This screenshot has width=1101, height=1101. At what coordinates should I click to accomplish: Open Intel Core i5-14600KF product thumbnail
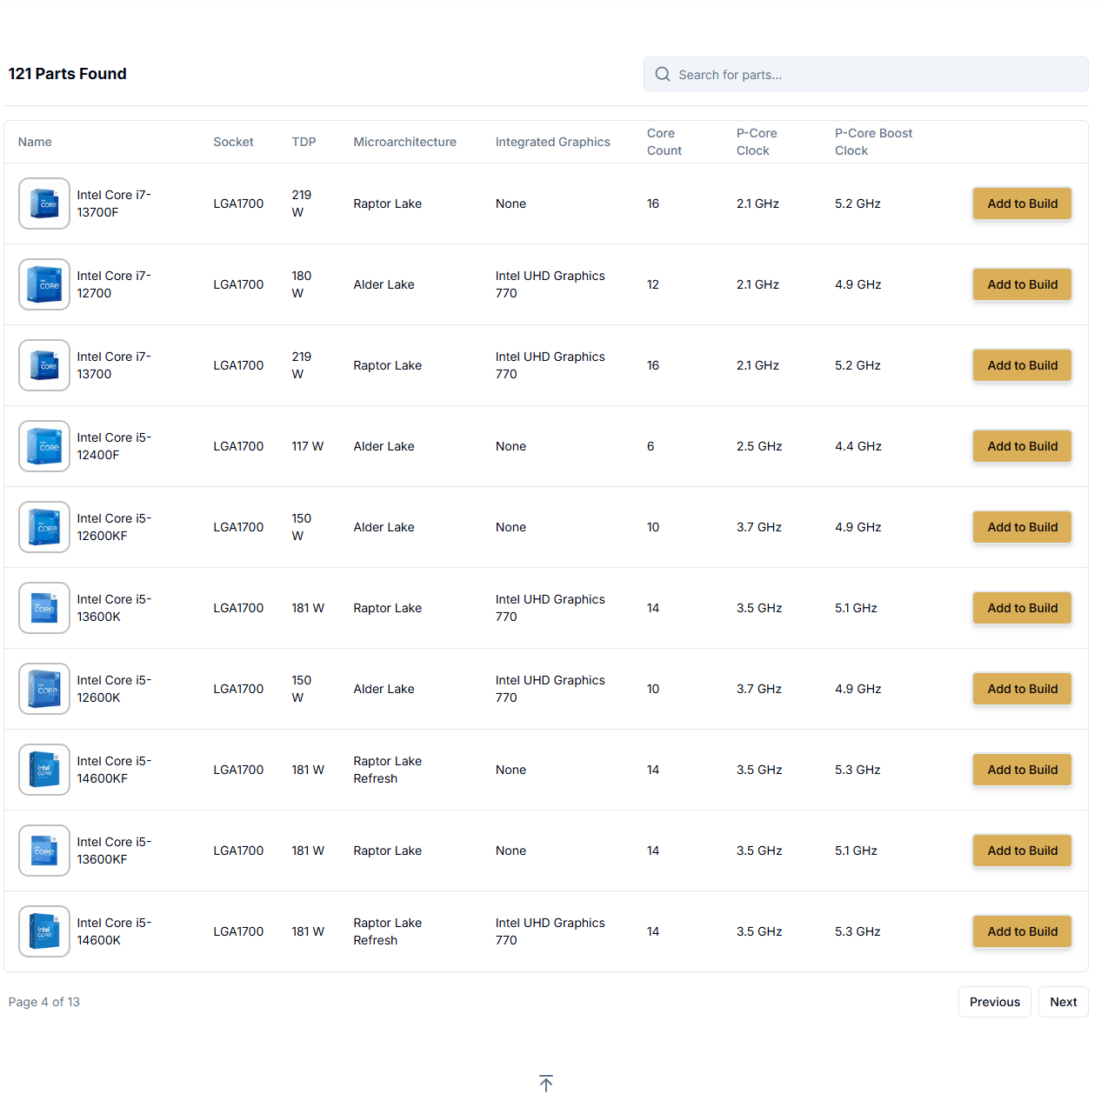[x=44, y=770]
